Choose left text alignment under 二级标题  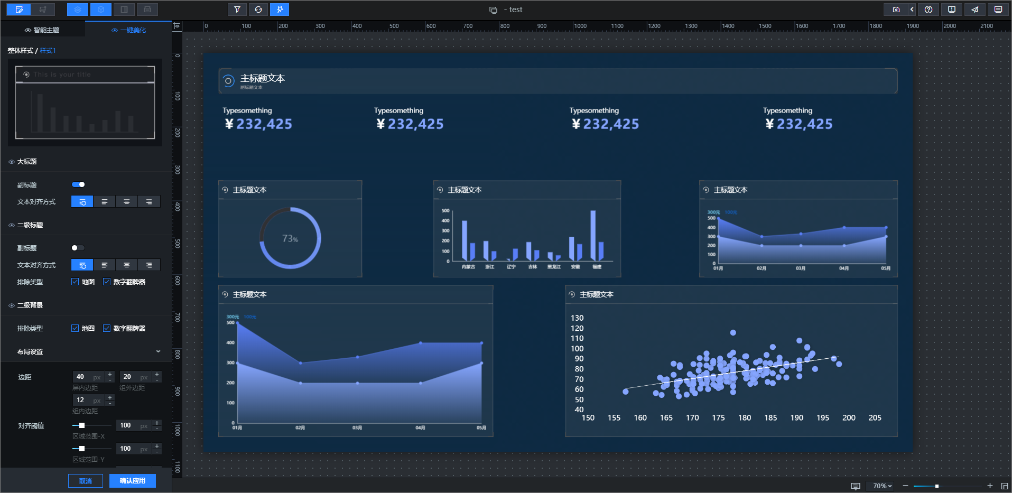105,265
